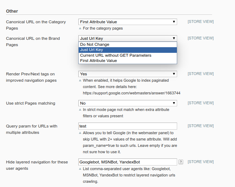Click the 'Other' section heading

(12, 11)
